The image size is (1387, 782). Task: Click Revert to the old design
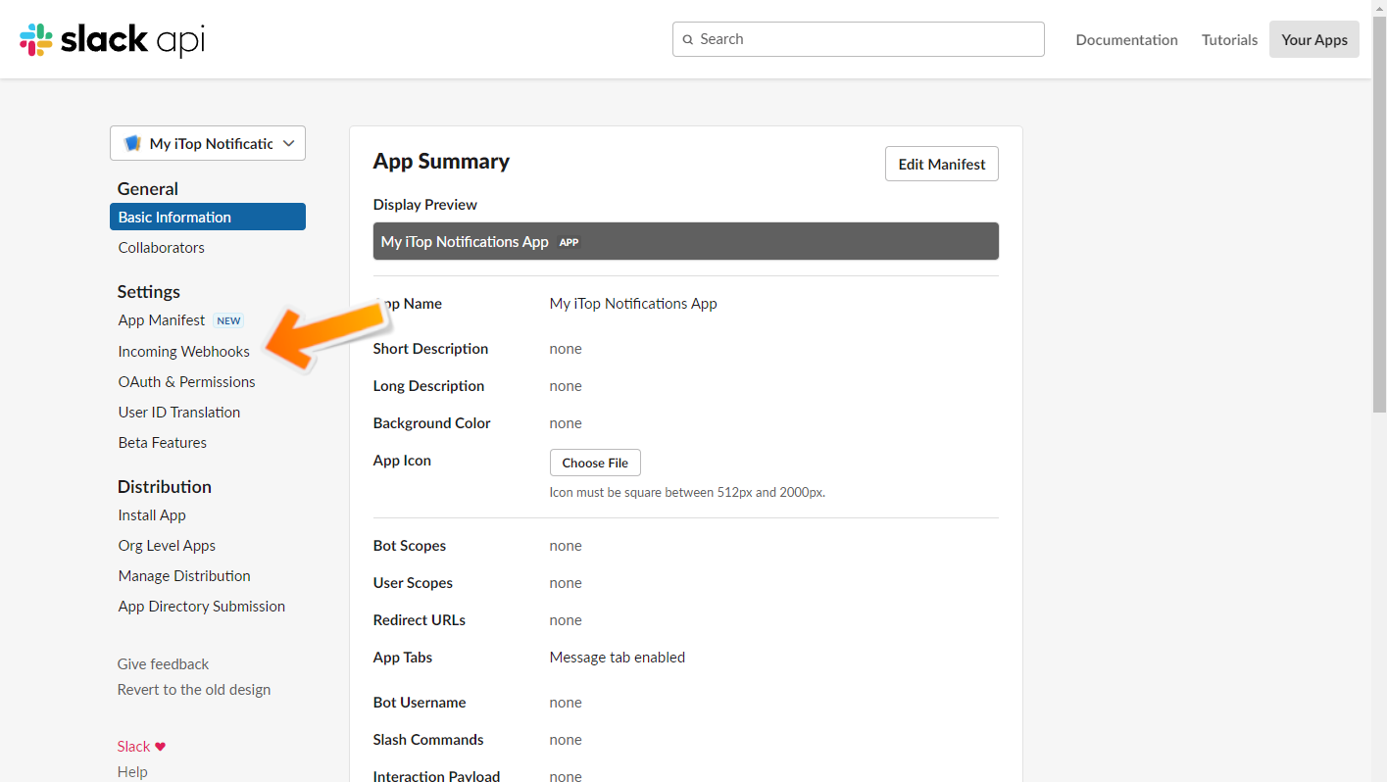pos(193,689)
